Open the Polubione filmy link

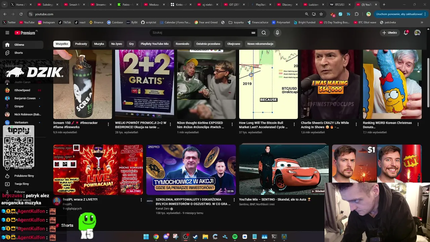pos(24,176)
